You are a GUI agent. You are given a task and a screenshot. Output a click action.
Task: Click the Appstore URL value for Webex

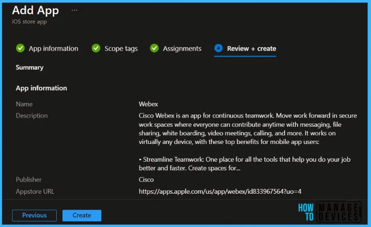tap(220, 192)
